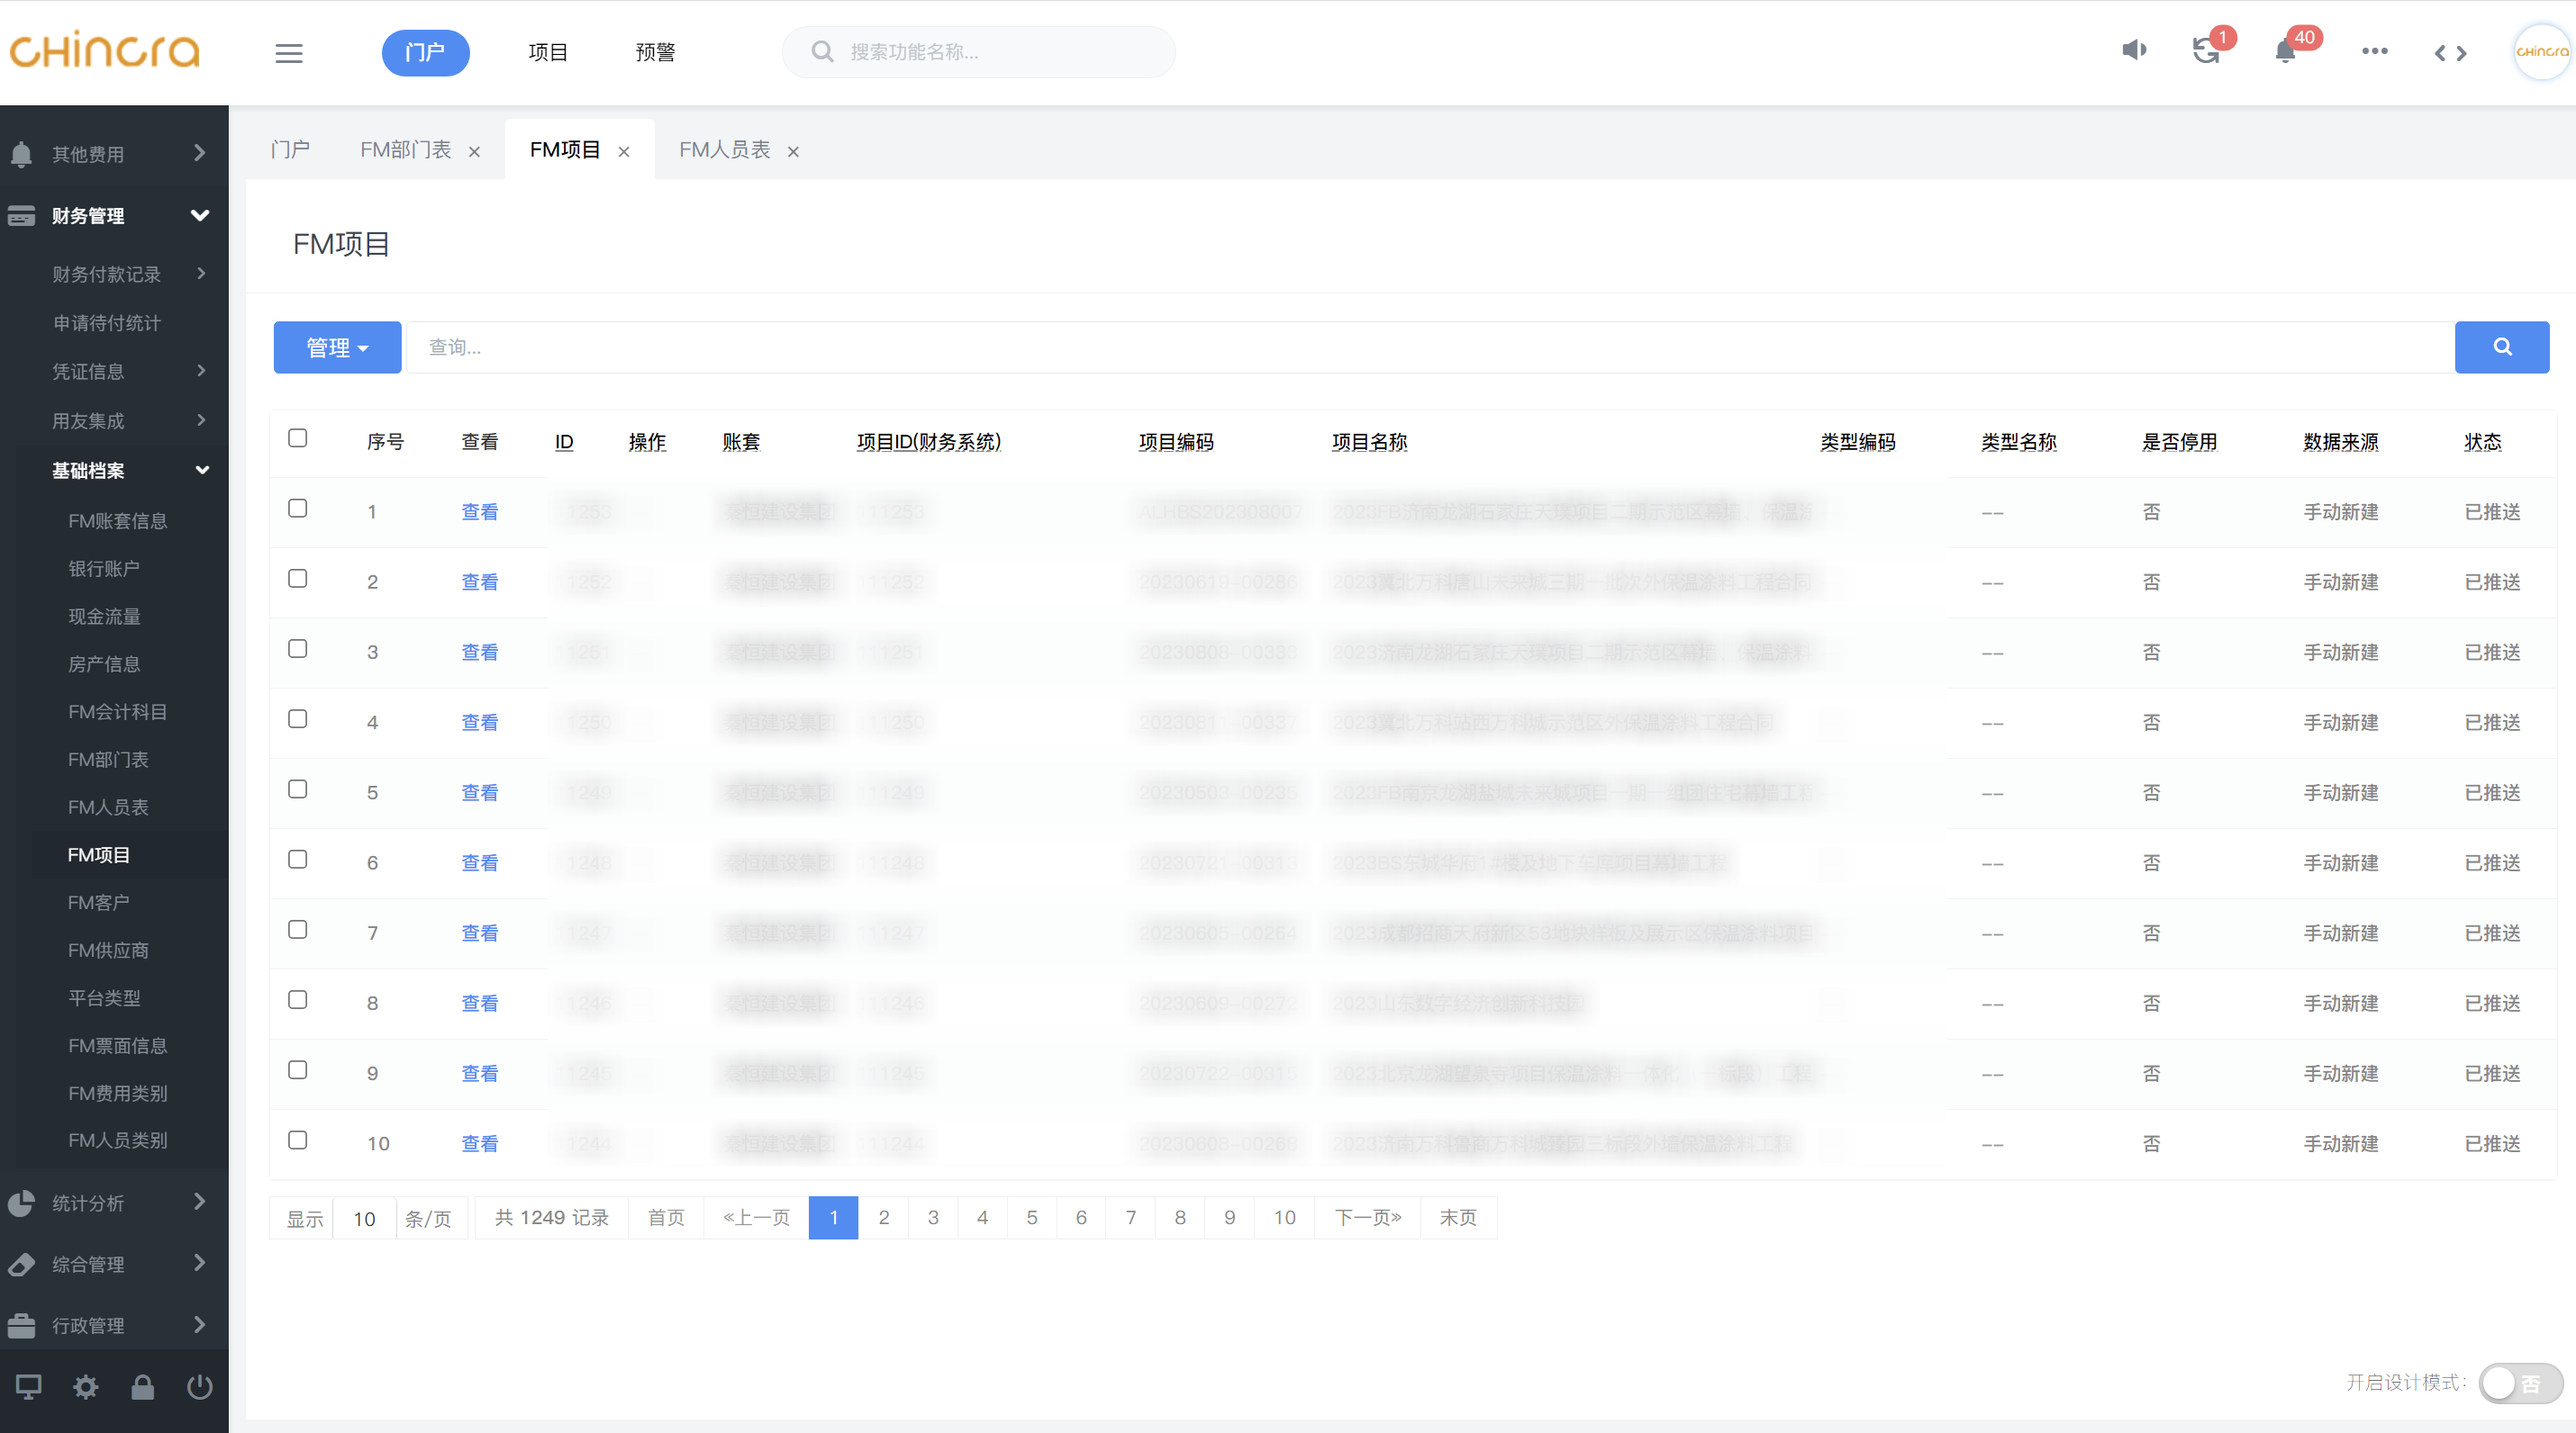Screen dimensions: 2576x1433
Task: Switch to the FM人员表 tab
Action: pos(724,150)
